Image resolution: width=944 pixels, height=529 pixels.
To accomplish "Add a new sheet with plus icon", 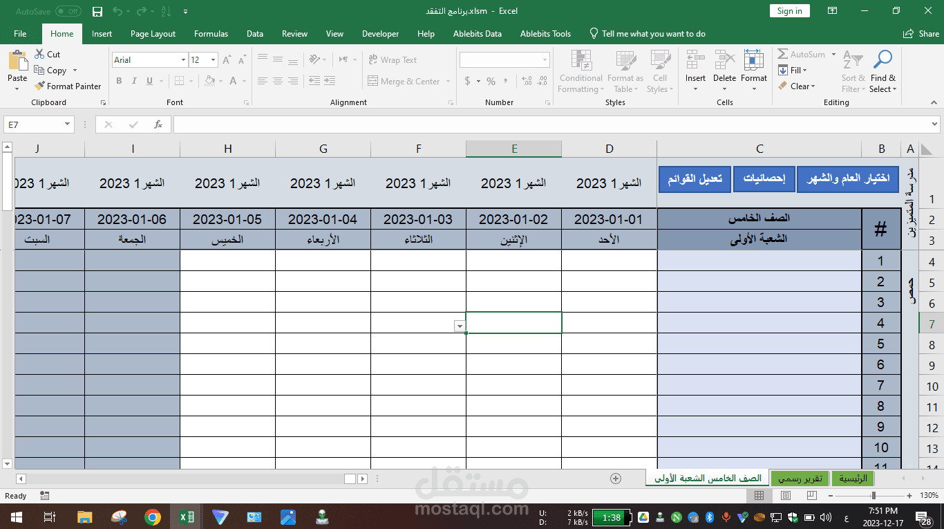I will tap(616, 479).
